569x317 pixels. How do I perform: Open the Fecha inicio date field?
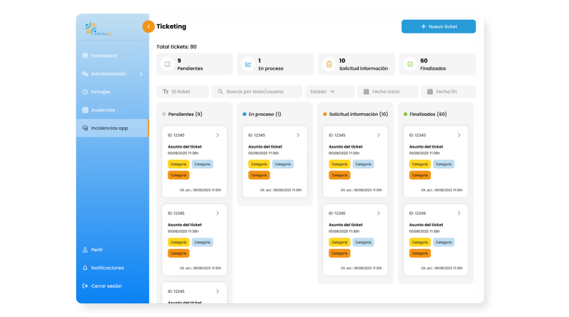tap(387, 91)
